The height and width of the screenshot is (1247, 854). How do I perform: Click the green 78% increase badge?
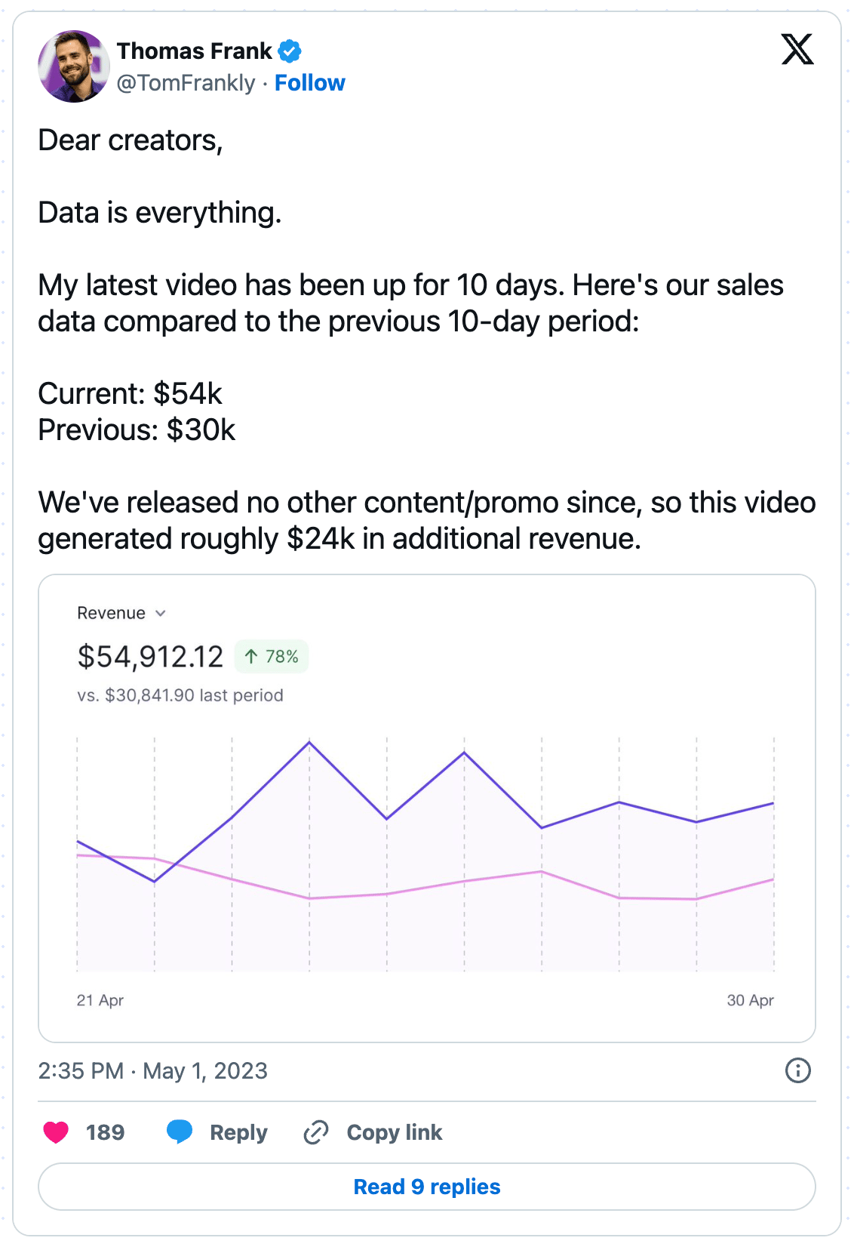(x=272, y=657)
